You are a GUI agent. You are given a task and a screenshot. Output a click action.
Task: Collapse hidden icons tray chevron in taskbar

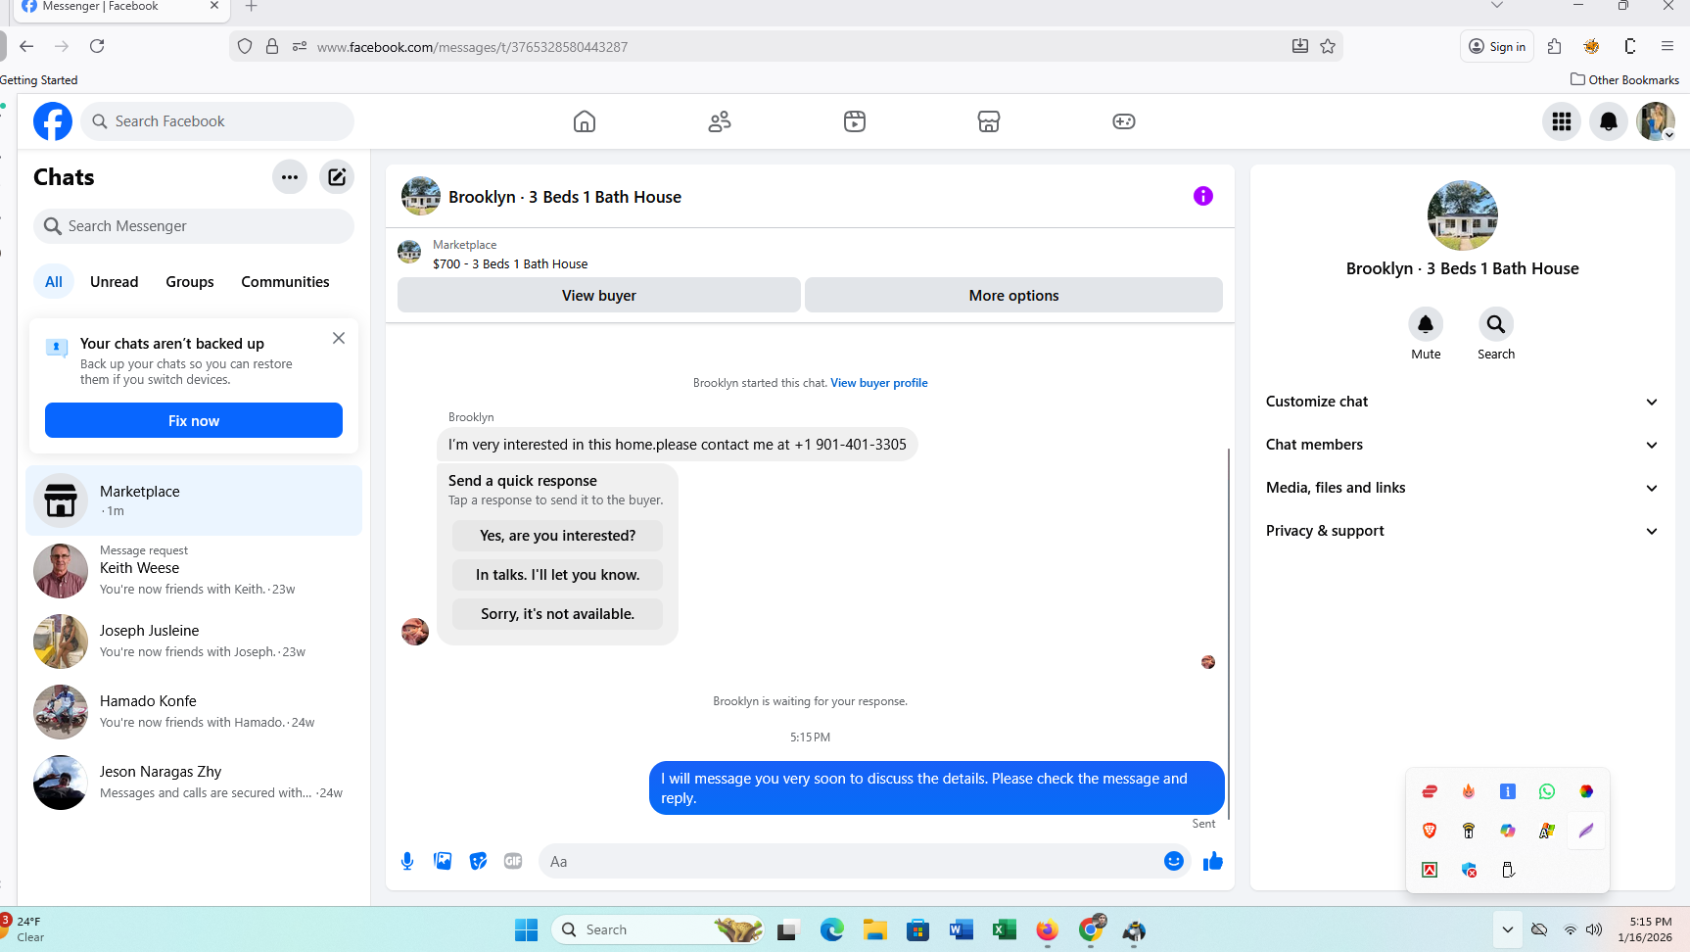coord(1508,929)
